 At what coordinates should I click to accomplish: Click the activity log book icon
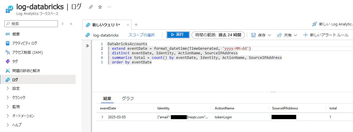click(8, 43)
